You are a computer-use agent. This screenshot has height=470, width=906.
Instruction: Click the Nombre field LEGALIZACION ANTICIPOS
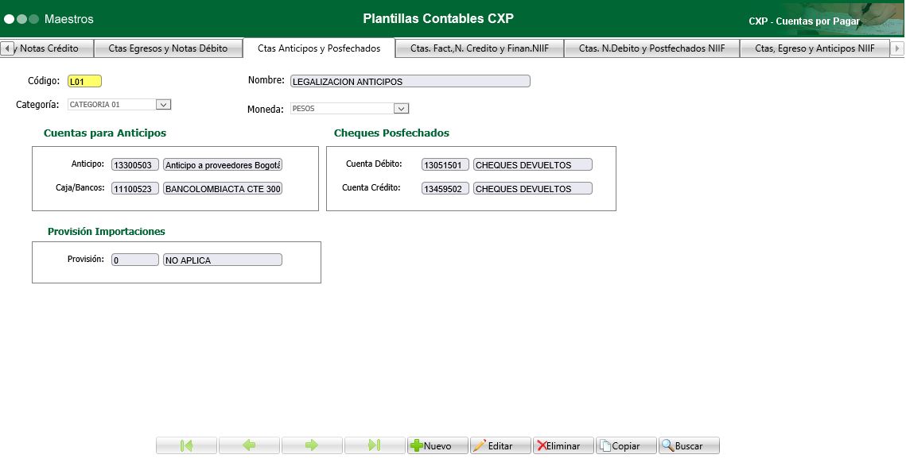click(x=410, y=81)
